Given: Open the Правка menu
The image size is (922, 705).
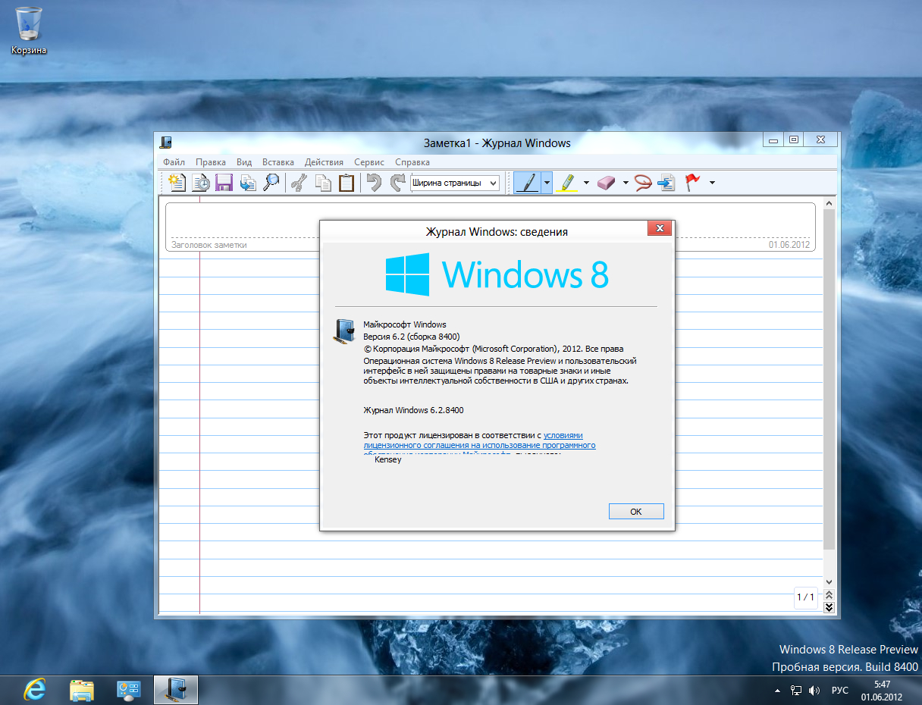Looking at the screenshot, I should [211, 162].
